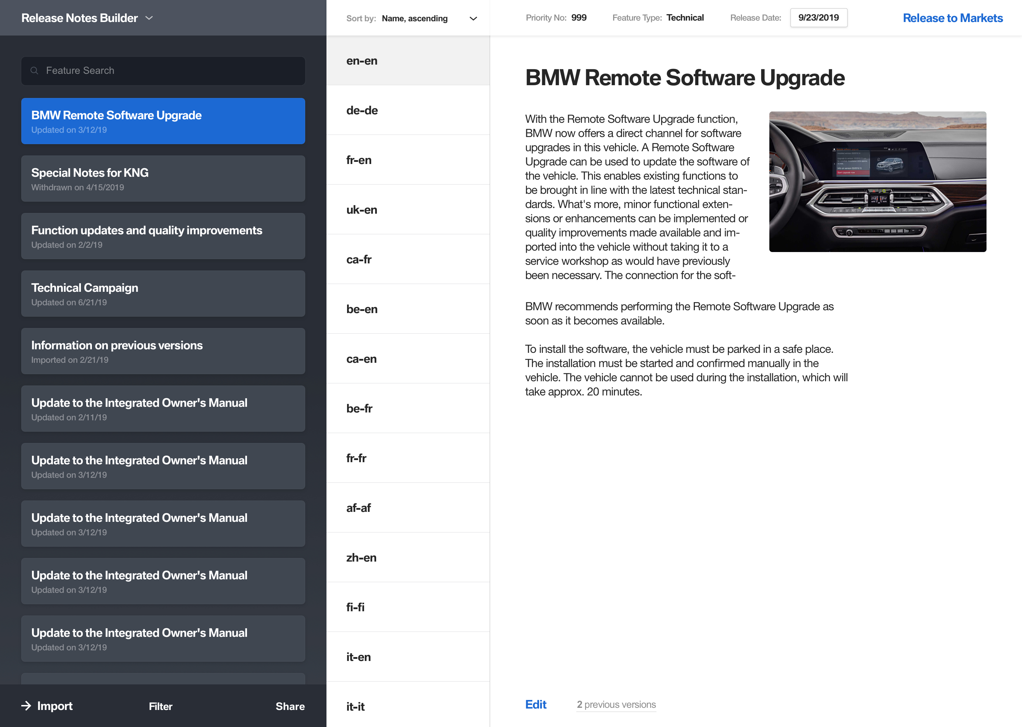Select the ca-en locale
The image size is (1022, 727).
pos(408,359)
